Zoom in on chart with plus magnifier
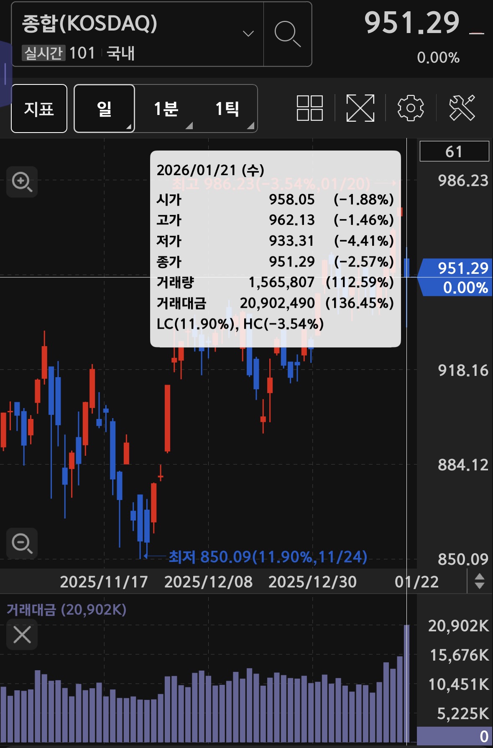The image size is (493, 748). pos(22,182)
